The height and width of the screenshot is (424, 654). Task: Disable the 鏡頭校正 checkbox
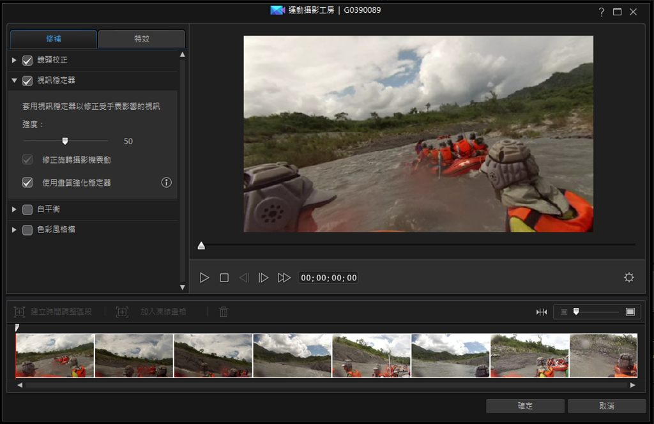[x=27, y=61]
